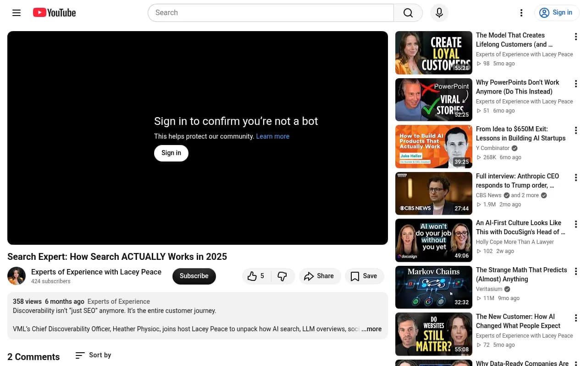This screenshot has width=587, height=366.
Task: Open thumbnail How to Build AI Products
Action: [434, 146]
